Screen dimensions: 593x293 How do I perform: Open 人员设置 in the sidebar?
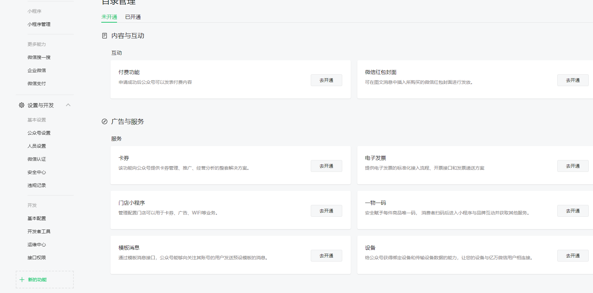point(37,146)
